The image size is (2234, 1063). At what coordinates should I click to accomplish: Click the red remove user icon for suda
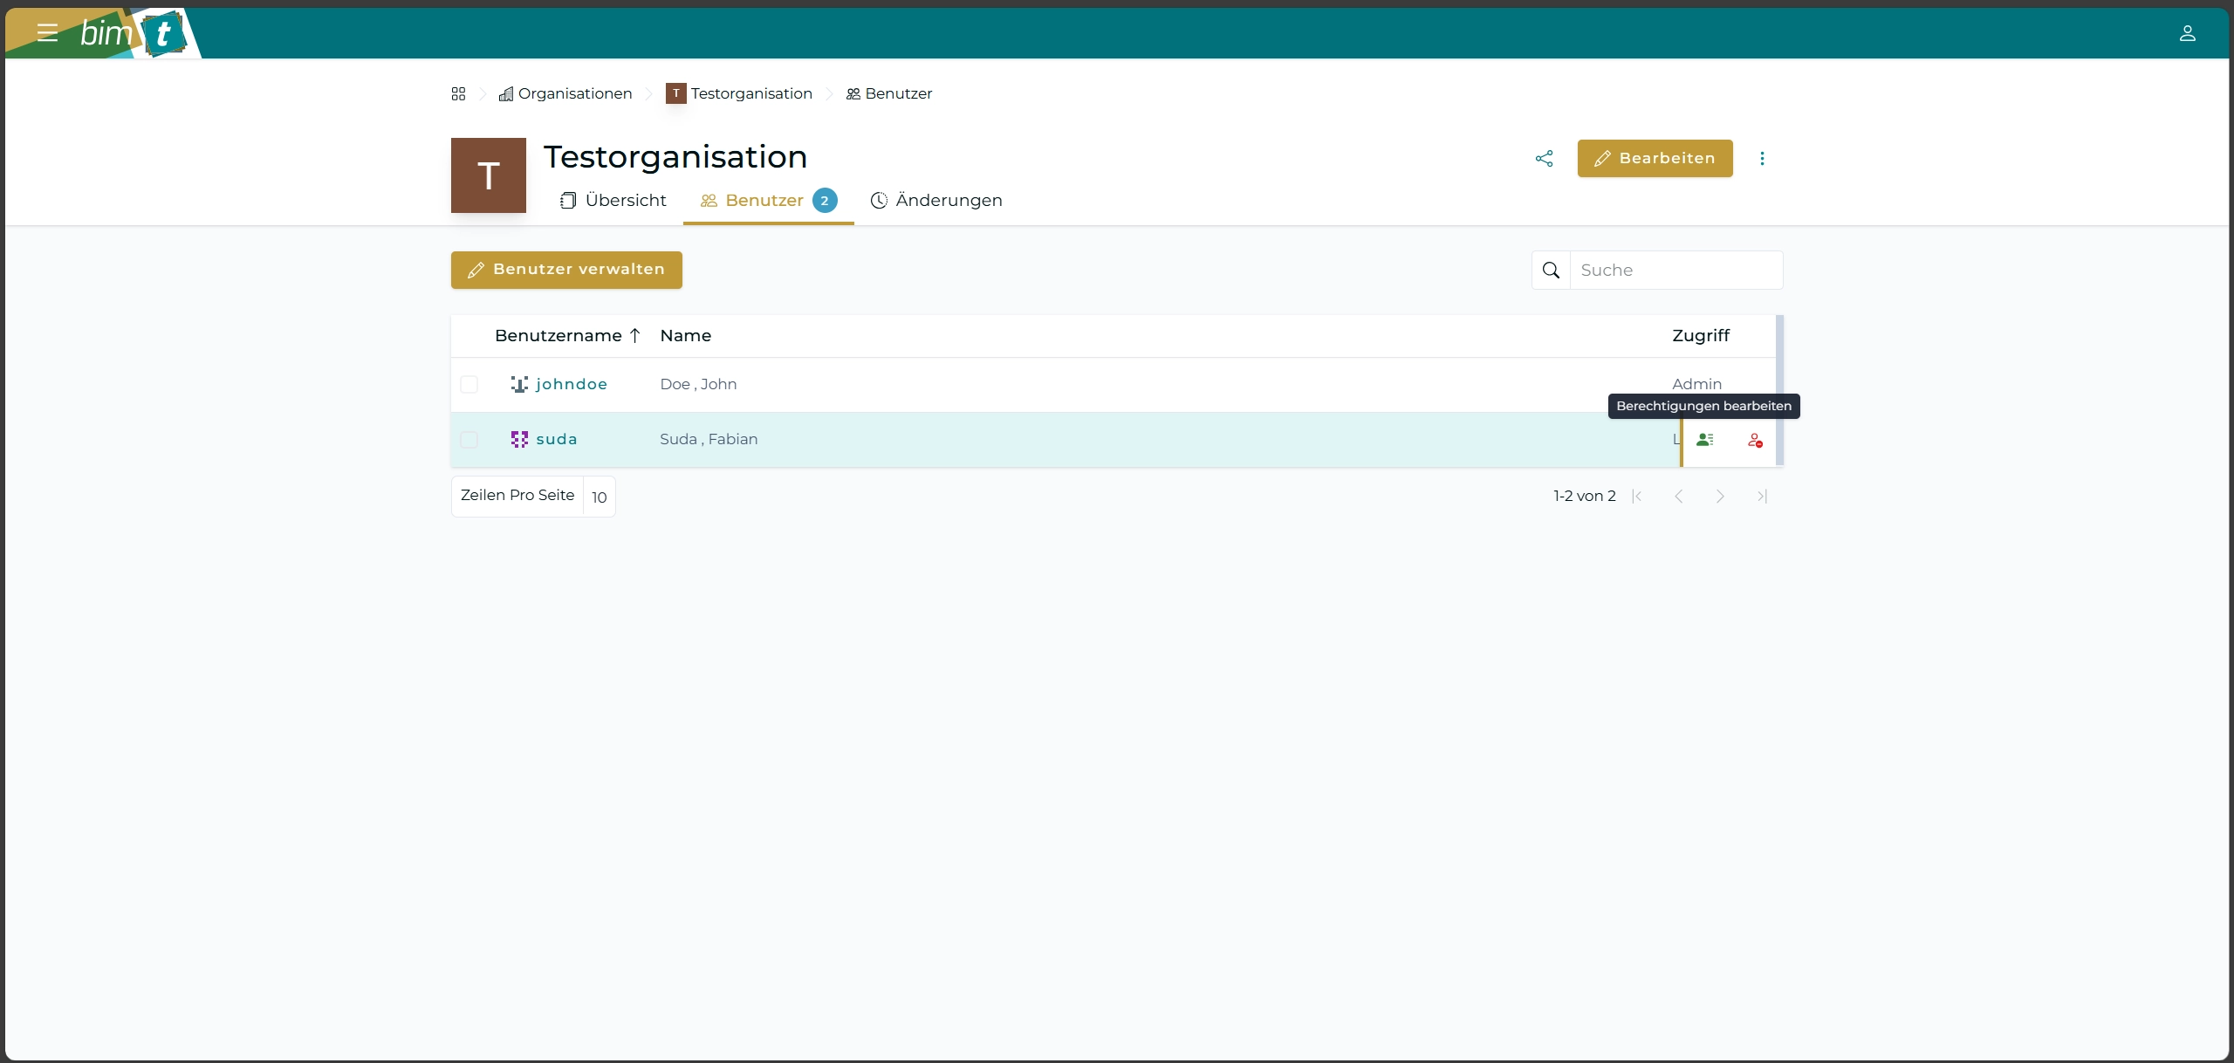pyautogui.click(x=1755, y=440)
